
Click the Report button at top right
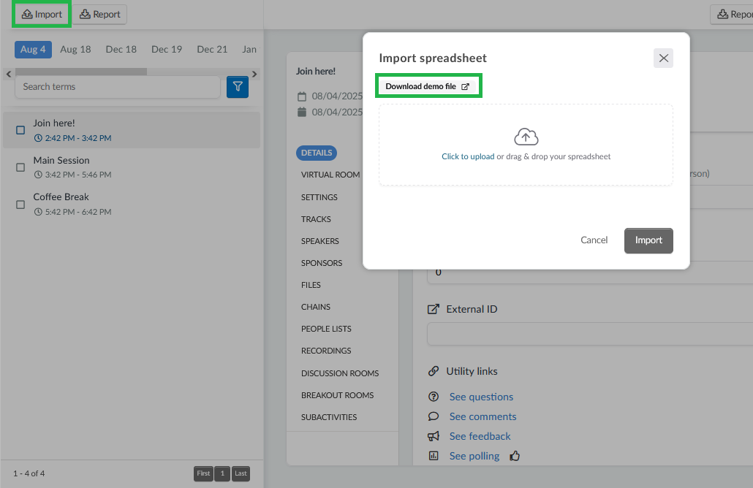click(731, 15)
